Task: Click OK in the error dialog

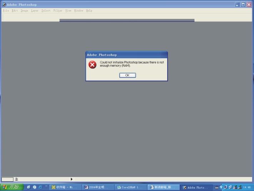Action: pos(127,75)
